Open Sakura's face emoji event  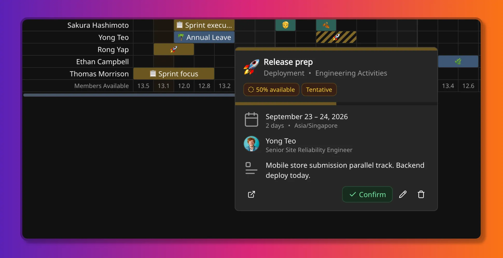285,25
